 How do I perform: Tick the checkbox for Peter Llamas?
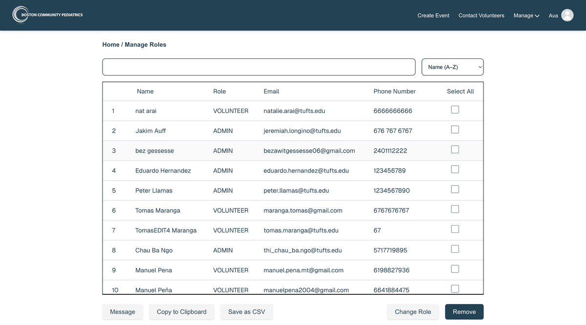coord(455,189)
